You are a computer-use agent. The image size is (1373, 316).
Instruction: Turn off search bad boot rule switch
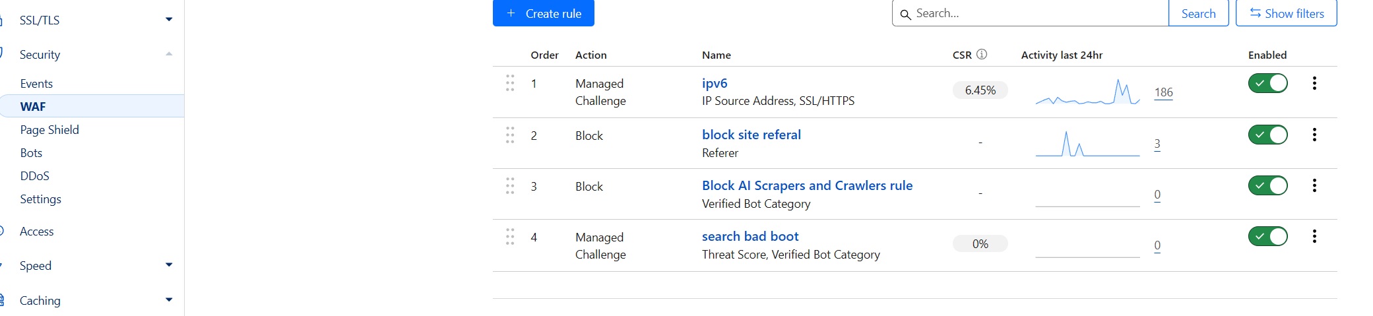(1267, 236)
